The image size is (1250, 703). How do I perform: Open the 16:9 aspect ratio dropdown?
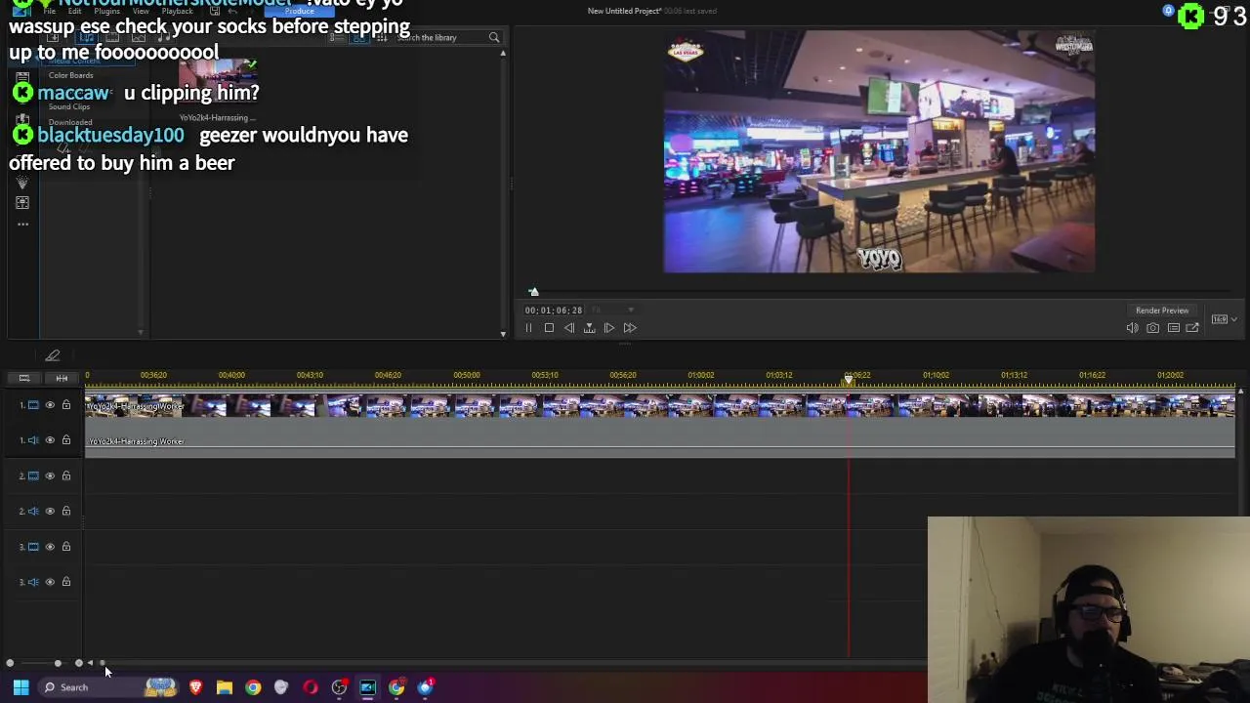pyautogui.click(x=1225, y=319)
